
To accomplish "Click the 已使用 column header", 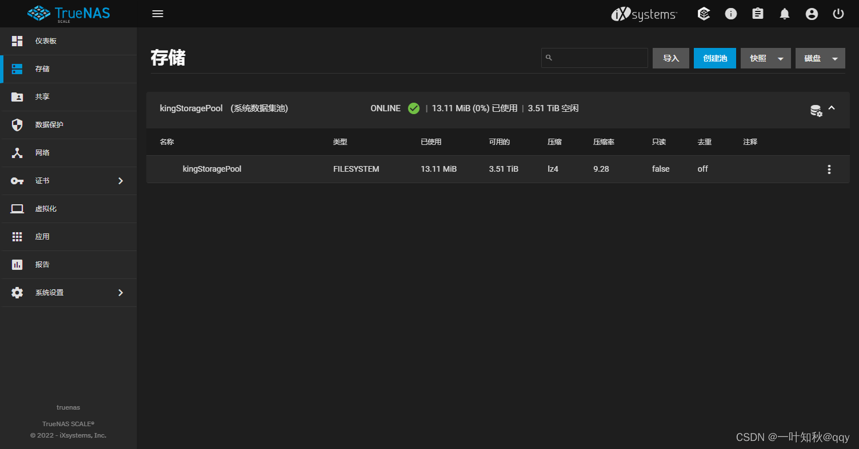I will 431,141.
